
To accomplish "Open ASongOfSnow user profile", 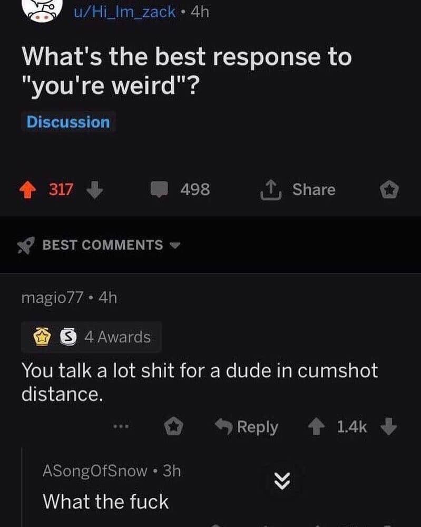I will 95,471.
